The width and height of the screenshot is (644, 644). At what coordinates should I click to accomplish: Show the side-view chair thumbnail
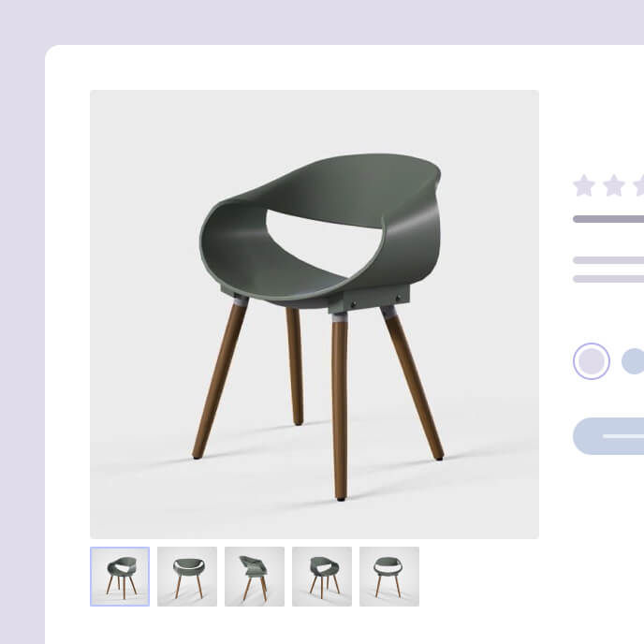[x=255, y=577]
